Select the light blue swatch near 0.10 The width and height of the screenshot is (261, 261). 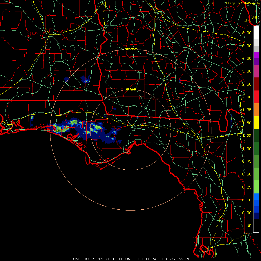click(x=256, y=197)
